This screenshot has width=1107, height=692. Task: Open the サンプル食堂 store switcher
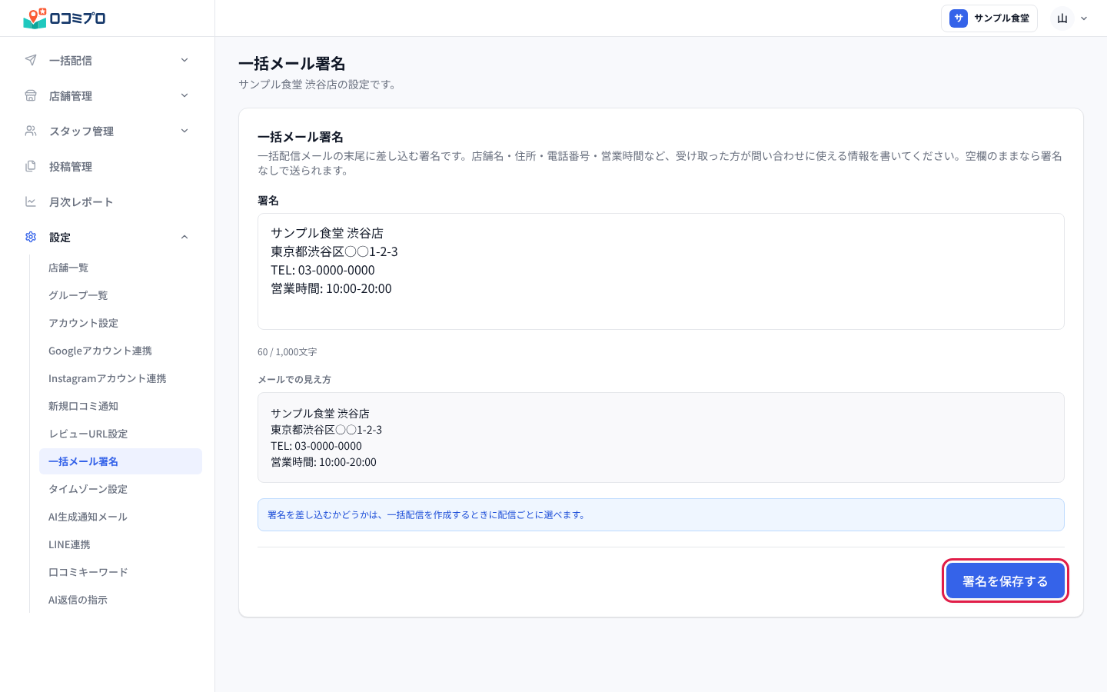[x=989, y=18]
